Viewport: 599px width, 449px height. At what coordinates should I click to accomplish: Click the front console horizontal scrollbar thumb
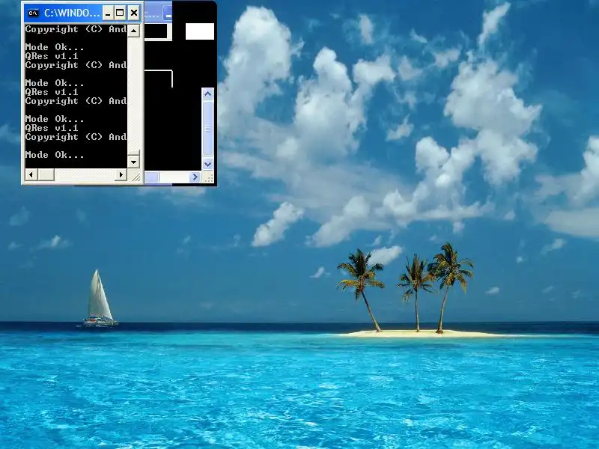pos(46,175)
